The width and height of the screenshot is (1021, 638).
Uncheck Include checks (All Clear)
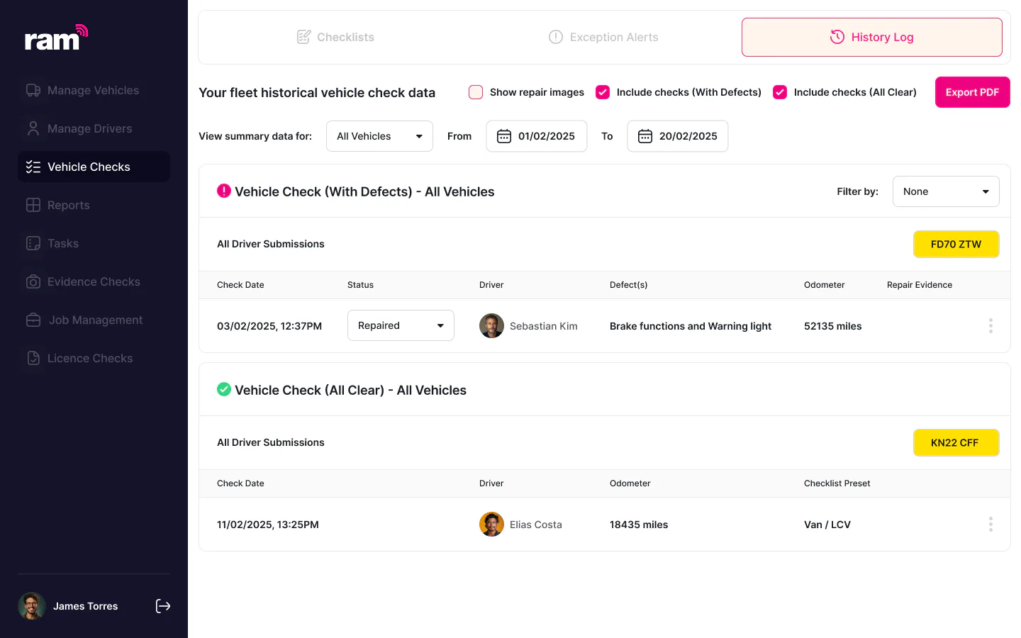pos(780,92)
